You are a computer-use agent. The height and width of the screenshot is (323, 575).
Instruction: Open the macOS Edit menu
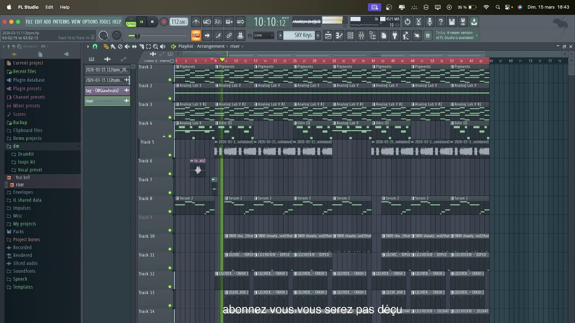click(x=49, y=7)
